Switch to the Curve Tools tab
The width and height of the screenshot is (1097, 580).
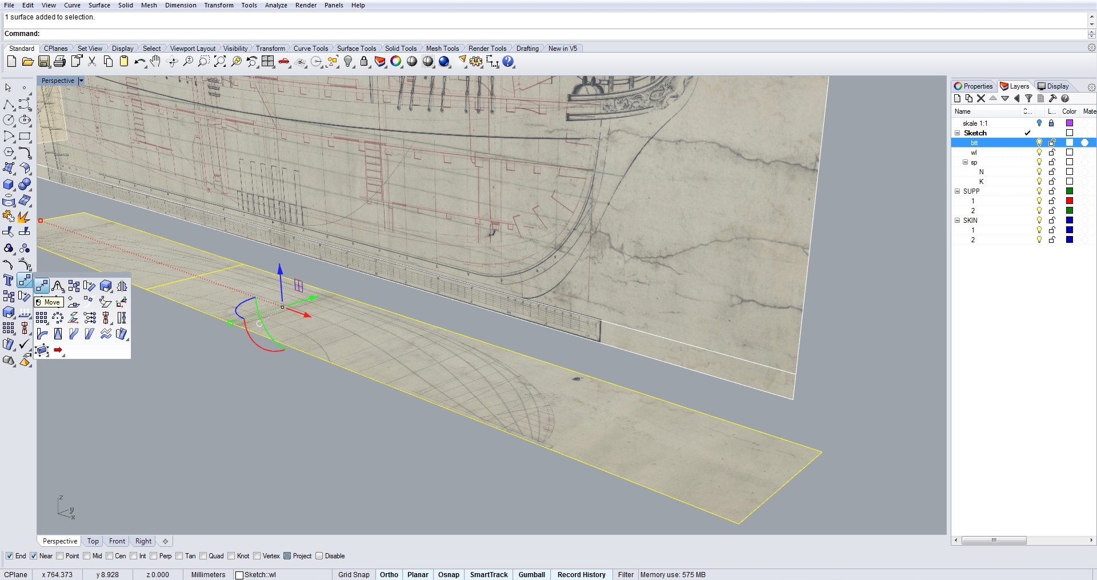[310, 49]
